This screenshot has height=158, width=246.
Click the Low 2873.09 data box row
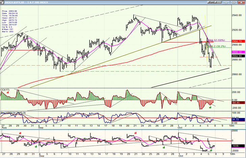click(x=9, y=22)
